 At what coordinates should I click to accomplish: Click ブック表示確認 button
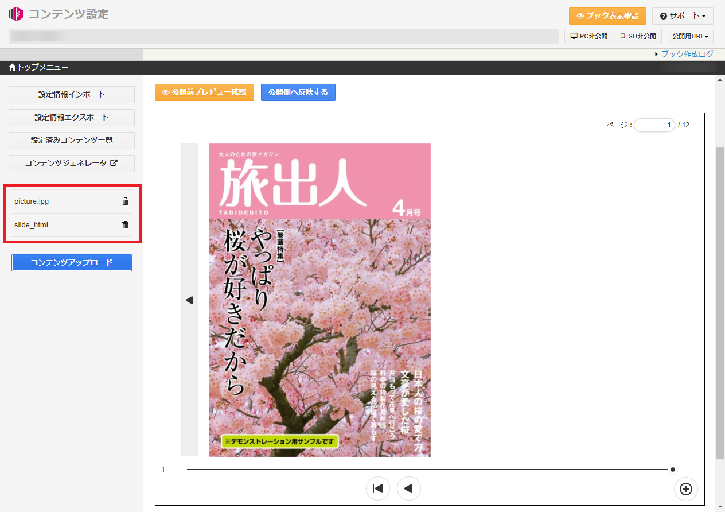coord(607,16)
